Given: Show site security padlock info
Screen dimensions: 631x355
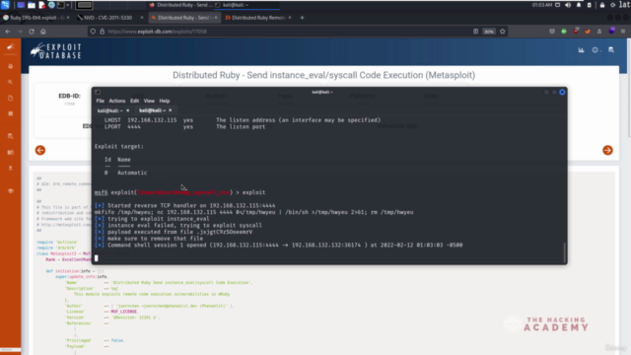Looking at the screenshot, I should tap(102, 32).
